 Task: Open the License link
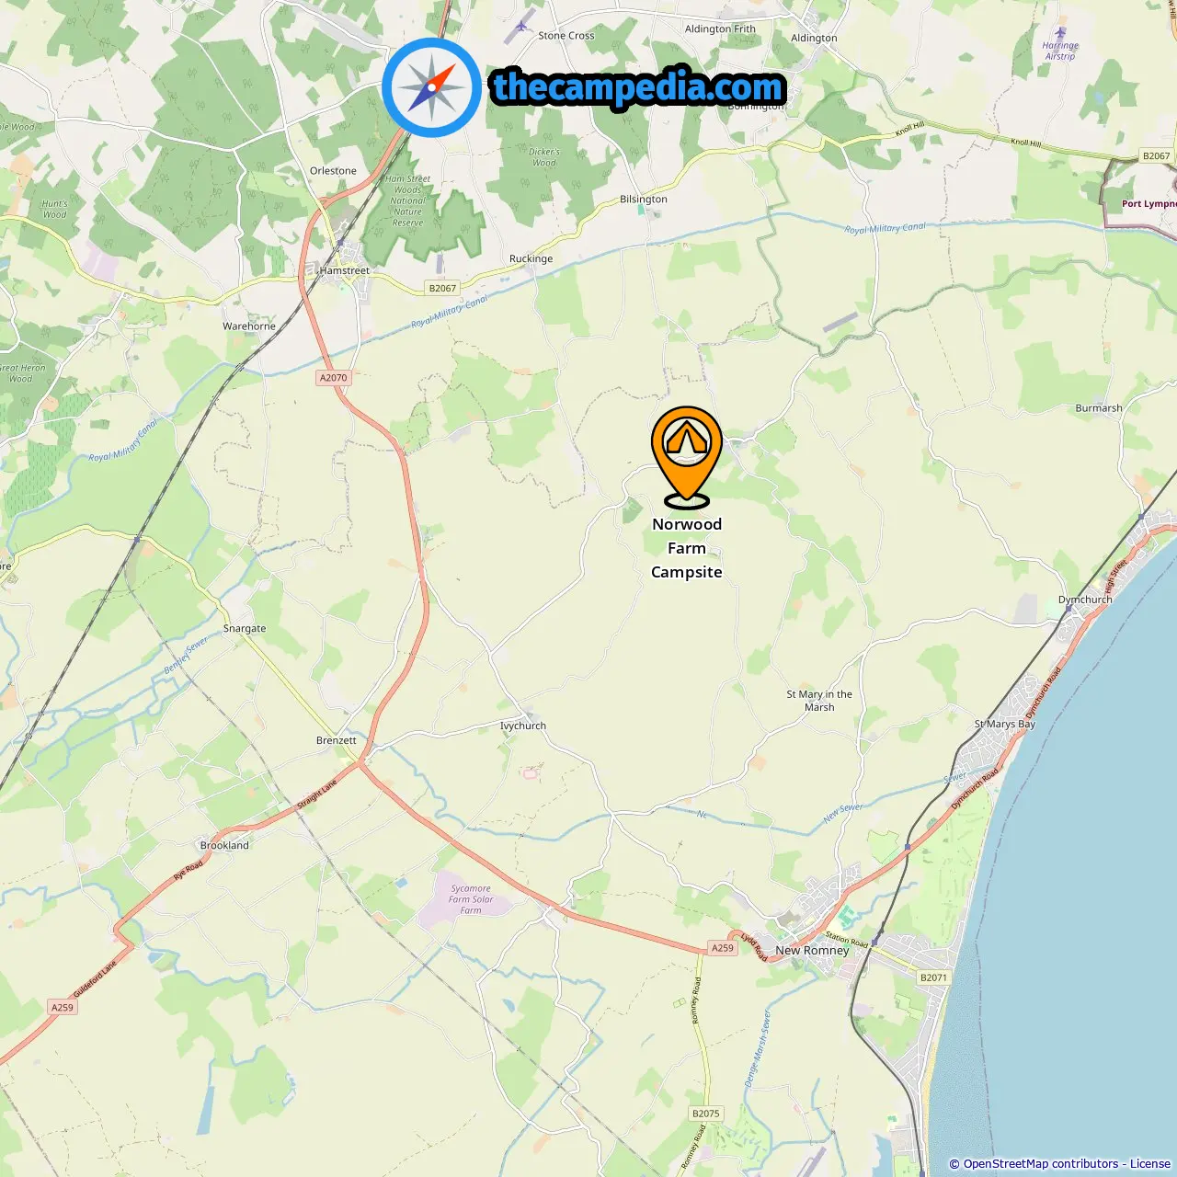1150,1164
